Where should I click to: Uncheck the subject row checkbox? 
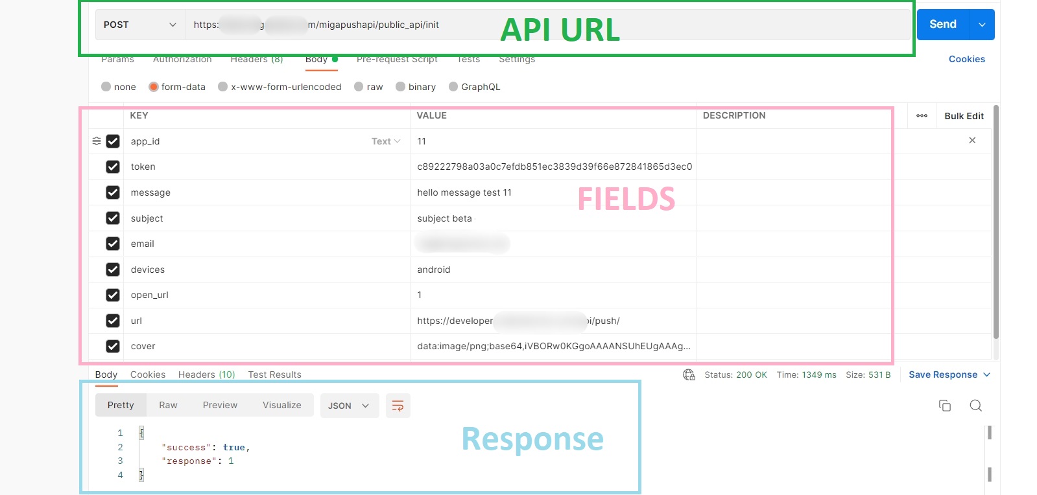(113, 218)
